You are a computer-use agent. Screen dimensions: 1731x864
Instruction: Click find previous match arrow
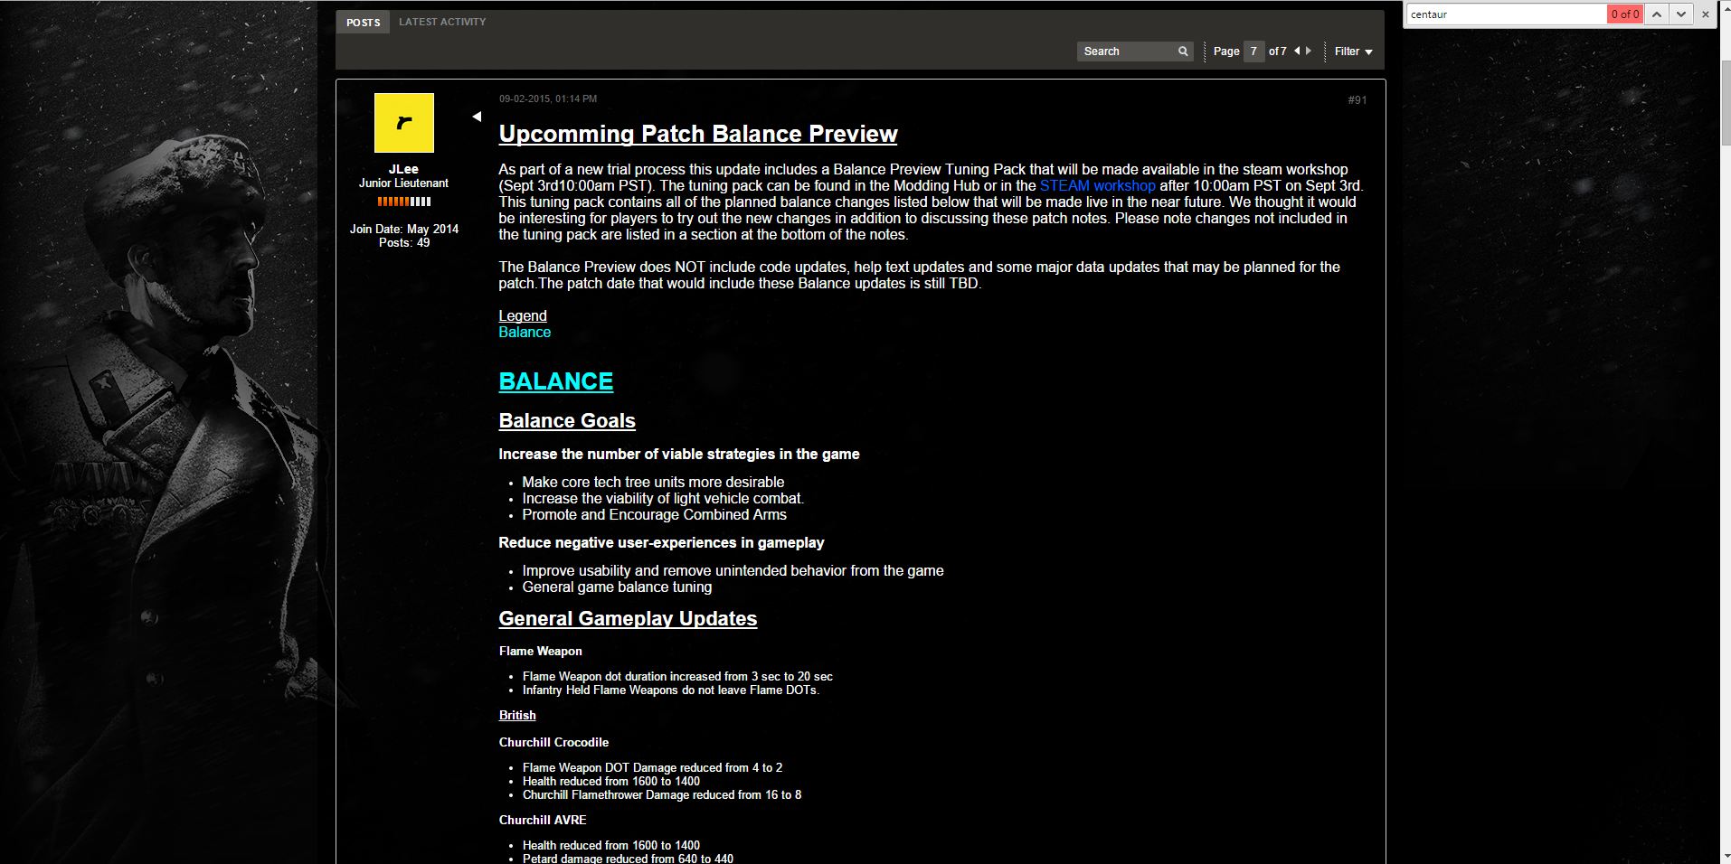pyautogui.click(x=1657, y=14)
